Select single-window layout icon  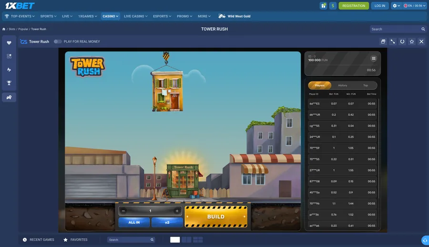175,239
